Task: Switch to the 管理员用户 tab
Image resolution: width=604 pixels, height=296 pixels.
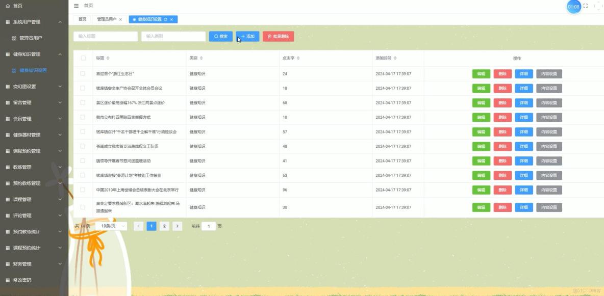Action: click(106, 19)
